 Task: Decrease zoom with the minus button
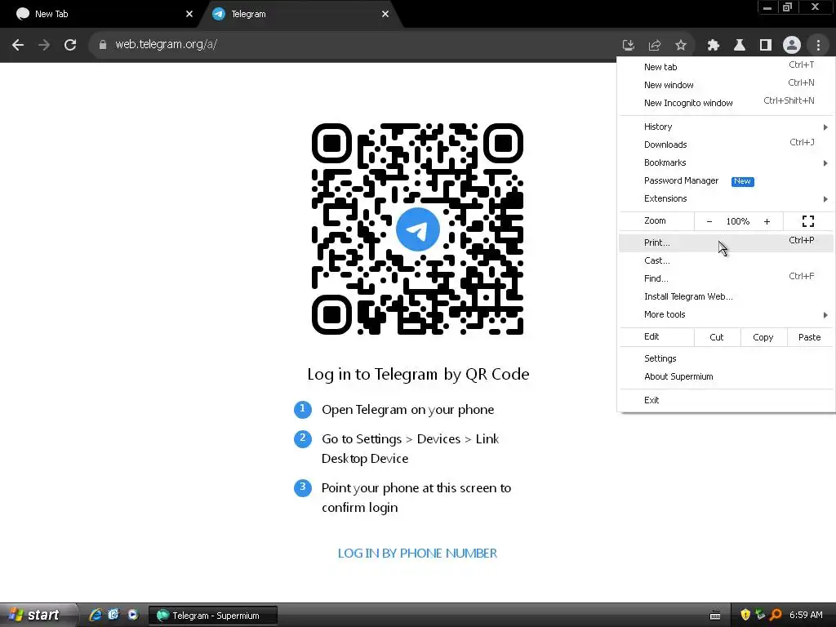[709, 221]
